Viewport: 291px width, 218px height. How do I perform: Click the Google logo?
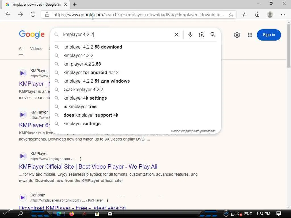[32, 34]
